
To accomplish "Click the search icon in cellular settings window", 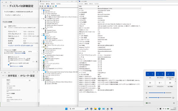I will point(9,73).
